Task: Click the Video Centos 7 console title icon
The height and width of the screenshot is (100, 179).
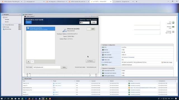Action: click(25, 16)
